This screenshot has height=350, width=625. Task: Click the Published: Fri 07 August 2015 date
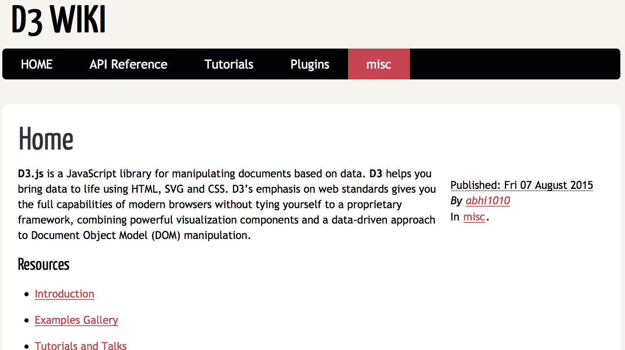coord(521,185)
